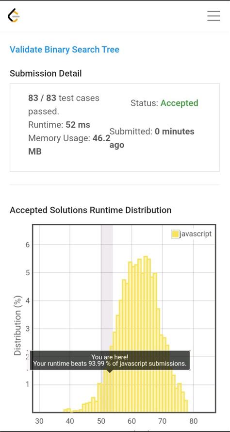Click the Submitted 0 minutes ago text
This screenshot has height=432, width=230.
pyautogui.click(x=152, y=138)
